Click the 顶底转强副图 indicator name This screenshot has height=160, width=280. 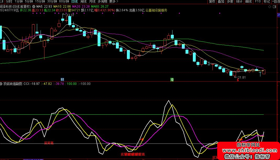(13, 84)
